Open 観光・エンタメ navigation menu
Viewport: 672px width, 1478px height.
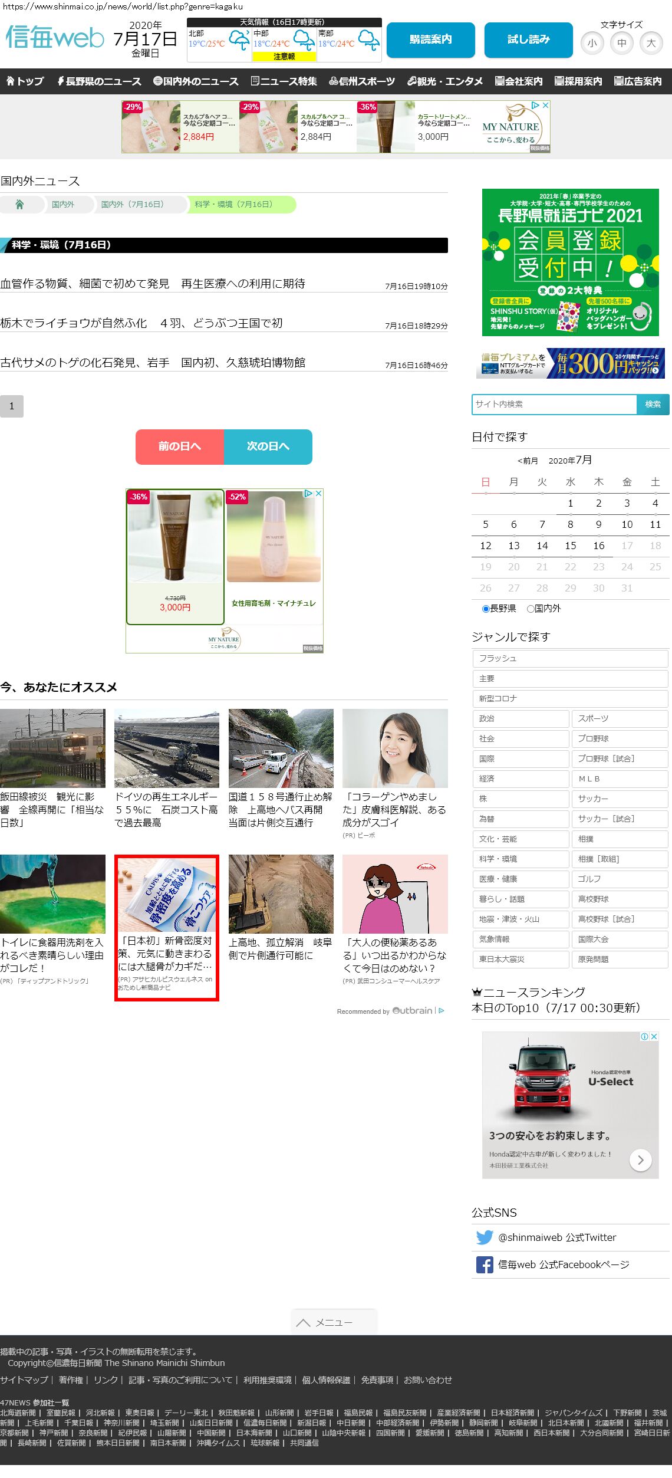[445, 81]
